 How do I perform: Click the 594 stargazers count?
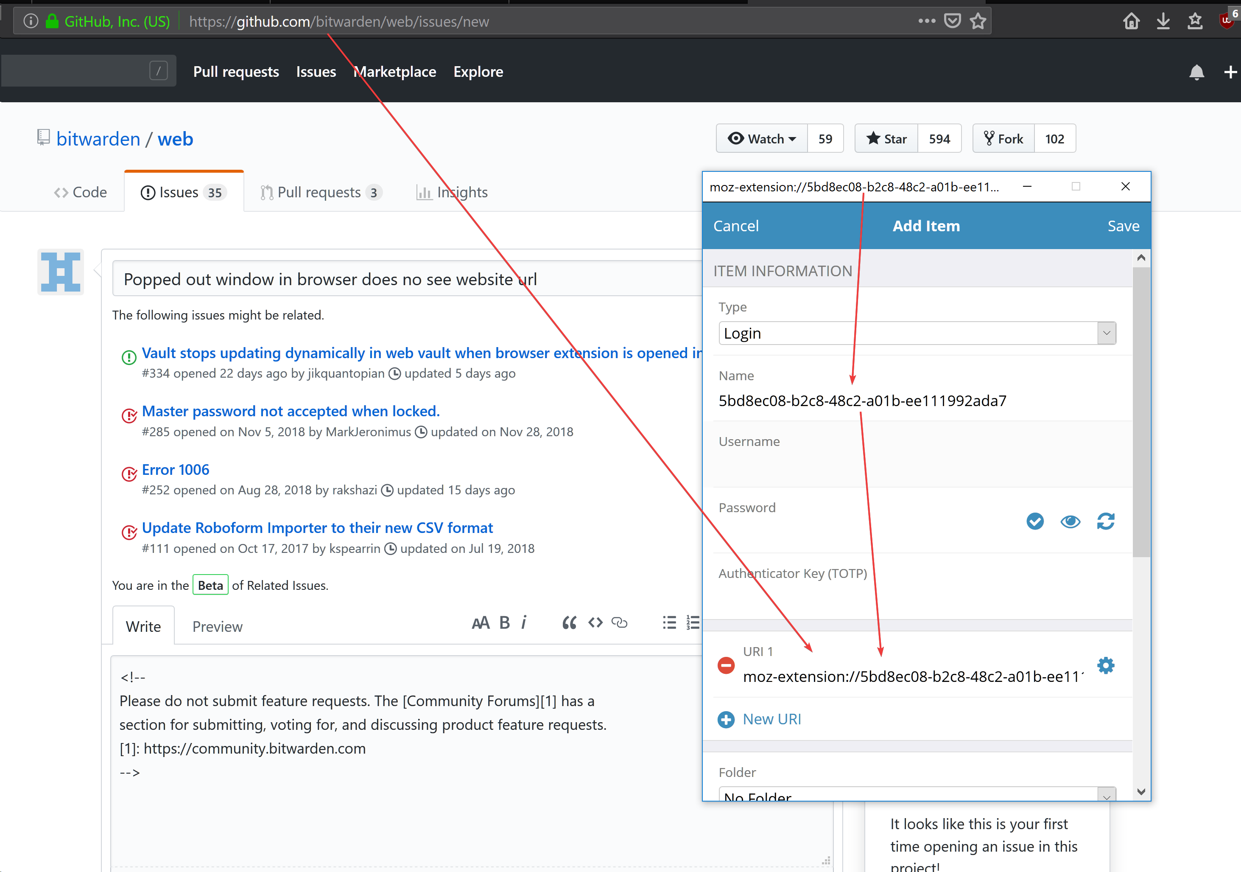click(x=939, y=139)
